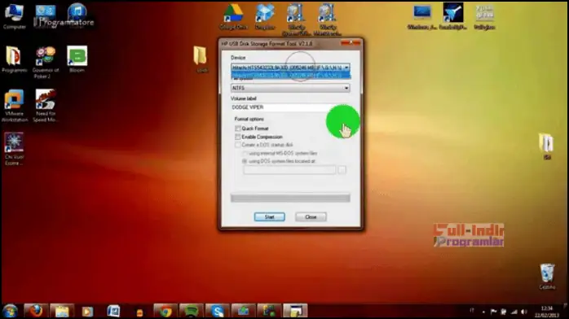Viewport: 569px width, 319px height.
Task: Open Windows Explorer from the taskbar
Action: 62,311
